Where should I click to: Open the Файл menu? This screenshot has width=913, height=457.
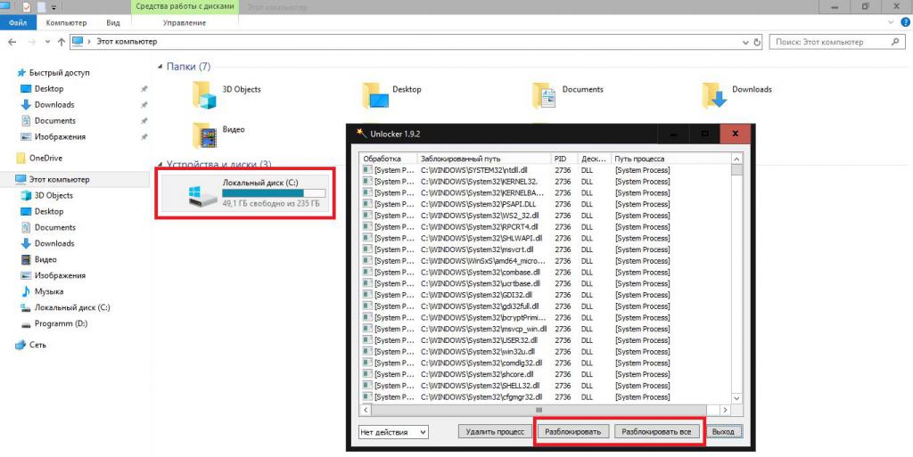18,22
